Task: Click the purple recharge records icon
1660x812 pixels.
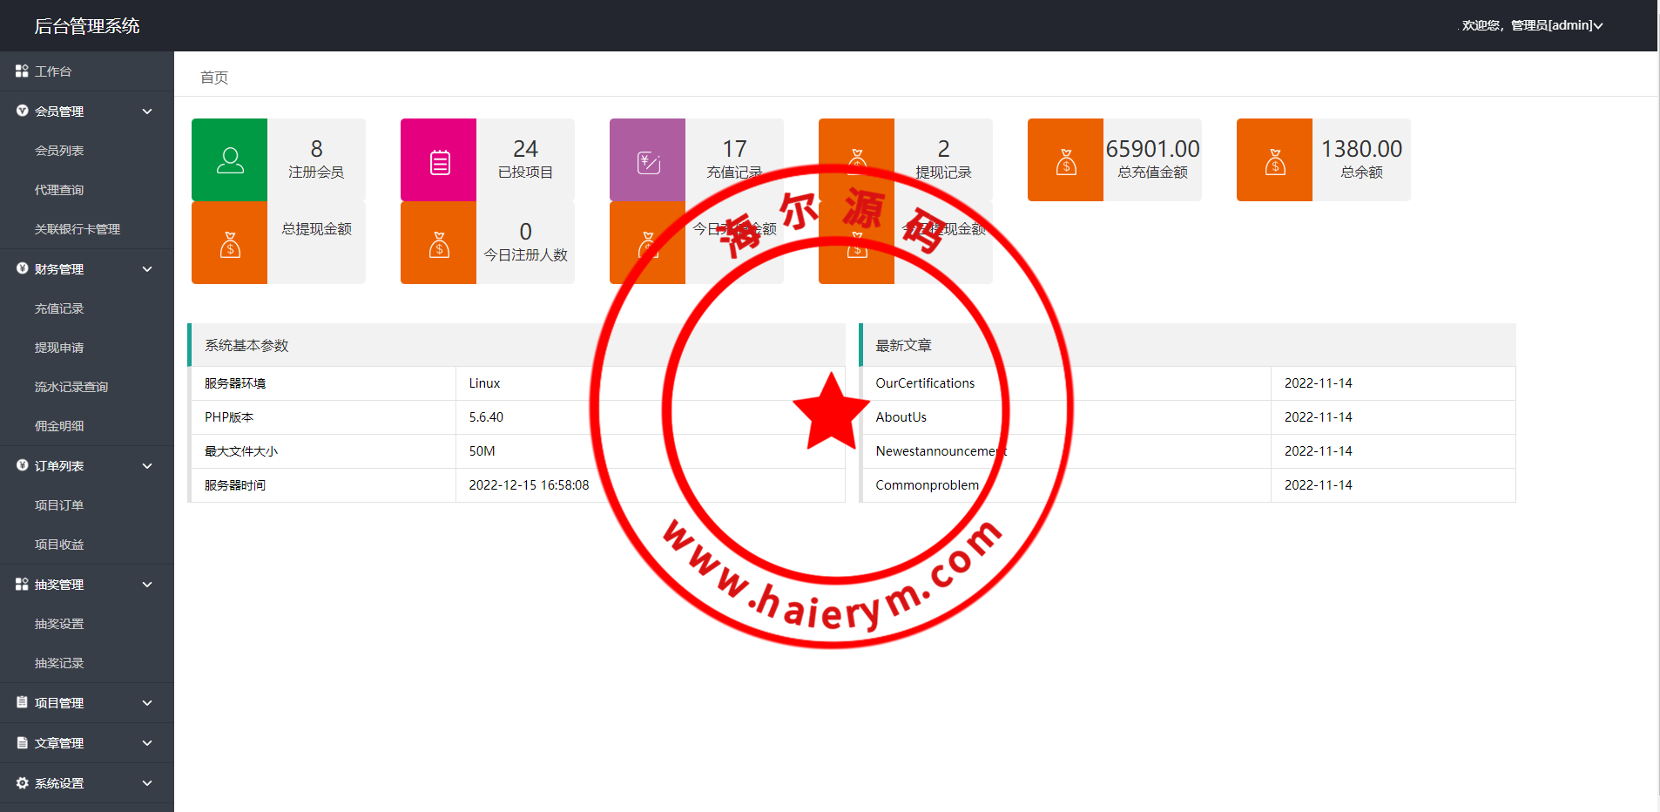Action: pyautogui.click(x=648, y=161)
